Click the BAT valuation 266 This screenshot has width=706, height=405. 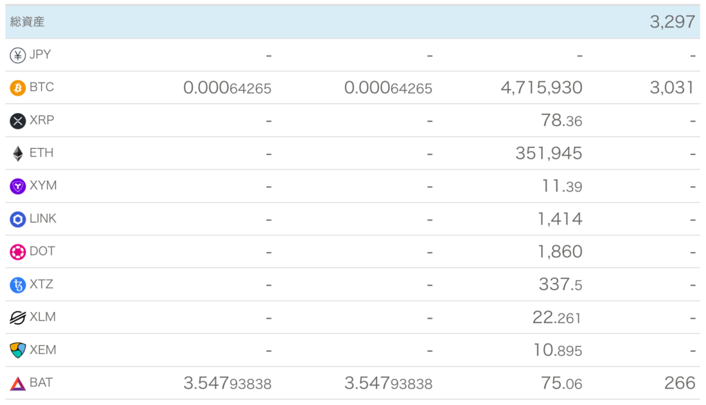(x=680, y=383)
